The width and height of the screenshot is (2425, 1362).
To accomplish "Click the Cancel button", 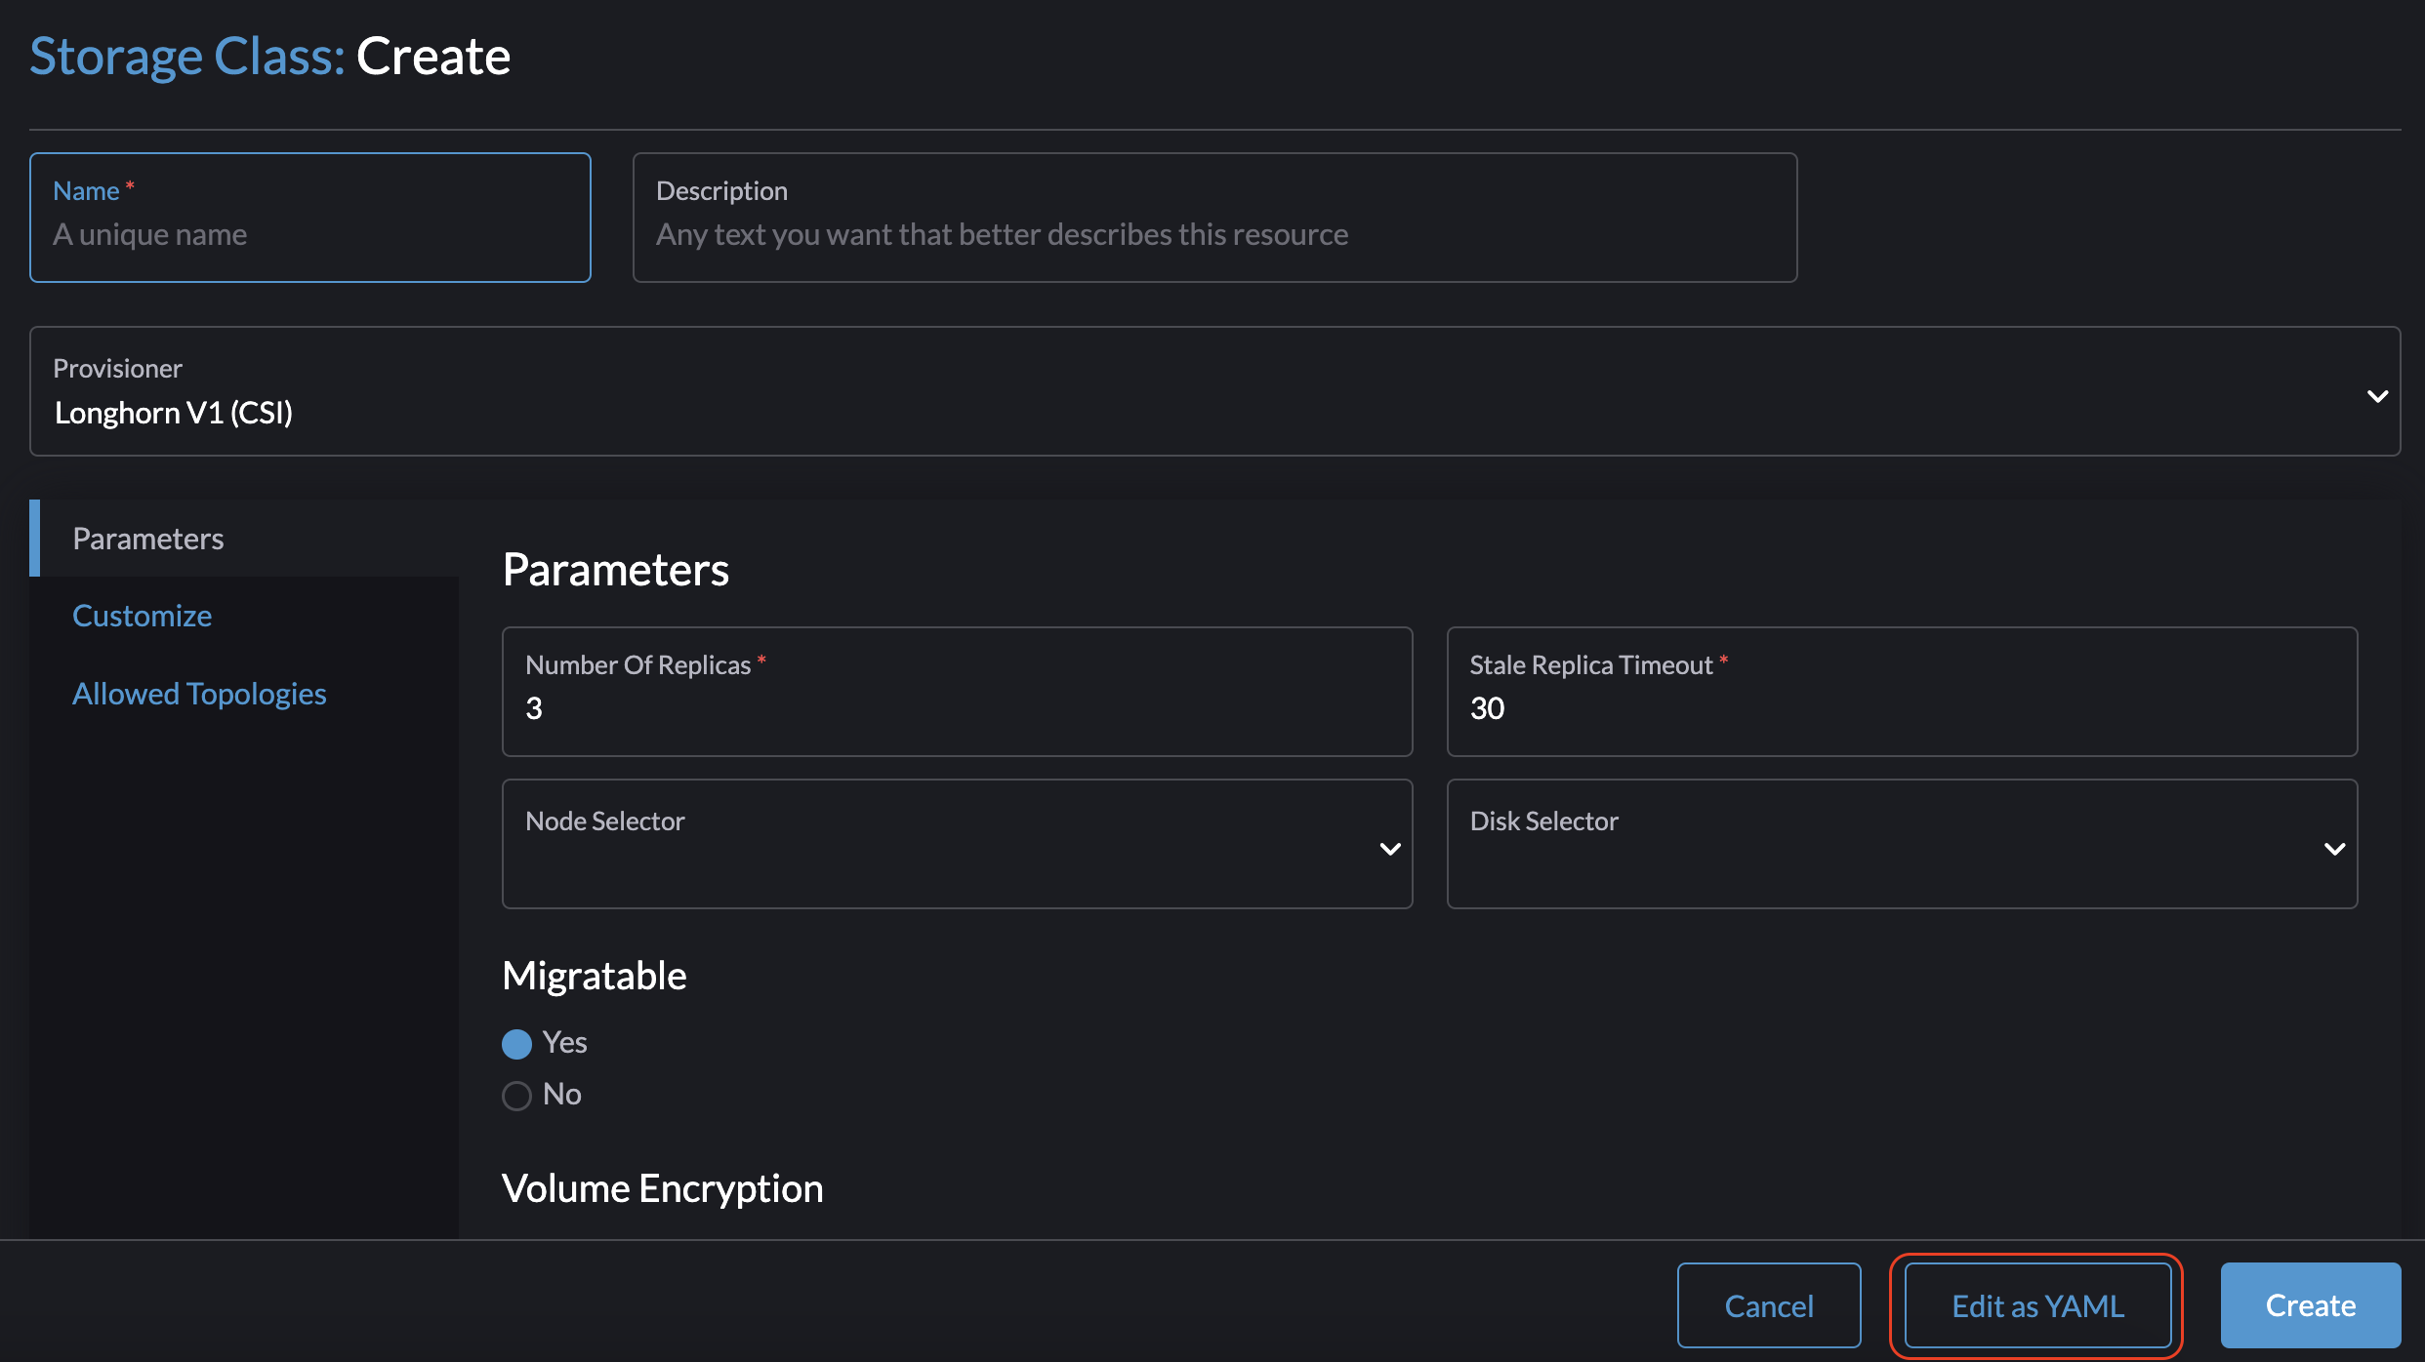I will [1769, 1303].
